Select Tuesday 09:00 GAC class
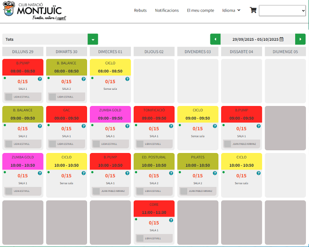309x247 pixels. coord(67,114)
